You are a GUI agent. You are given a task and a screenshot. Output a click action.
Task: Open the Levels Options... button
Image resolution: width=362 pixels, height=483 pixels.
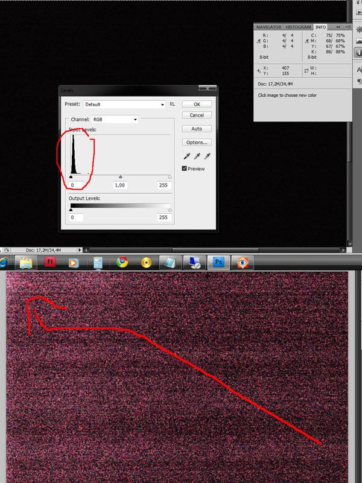(x=197, y=142)
